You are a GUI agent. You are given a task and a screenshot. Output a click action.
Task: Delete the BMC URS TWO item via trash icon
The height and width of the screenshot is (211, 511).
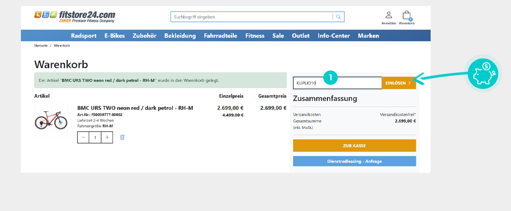122,137
